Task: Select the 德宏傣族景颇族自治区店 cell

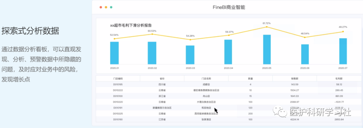Action: click(x=206, y=90)
